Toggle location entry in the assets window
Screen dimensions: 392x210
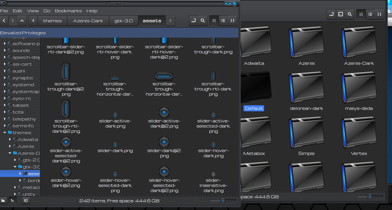tap(193, 21)
